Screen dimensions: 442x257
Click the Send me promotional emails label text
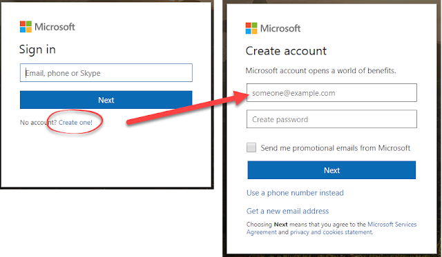coord(335,148)
